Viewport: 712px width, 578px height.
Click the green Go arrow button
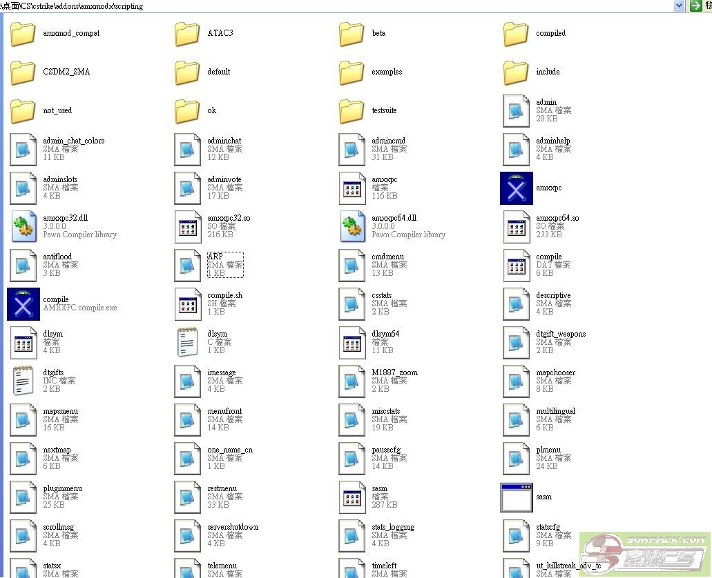click(x=695, y=6)
